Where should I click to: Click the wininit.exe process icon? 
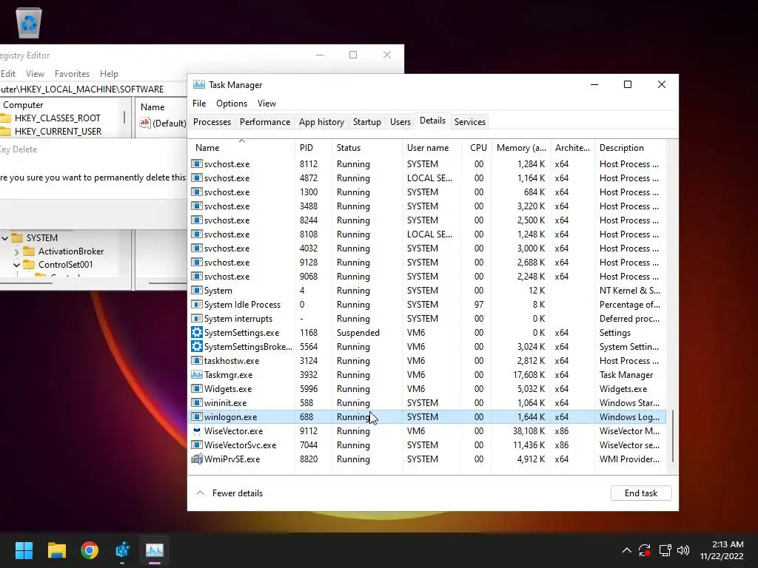[196, 403]
